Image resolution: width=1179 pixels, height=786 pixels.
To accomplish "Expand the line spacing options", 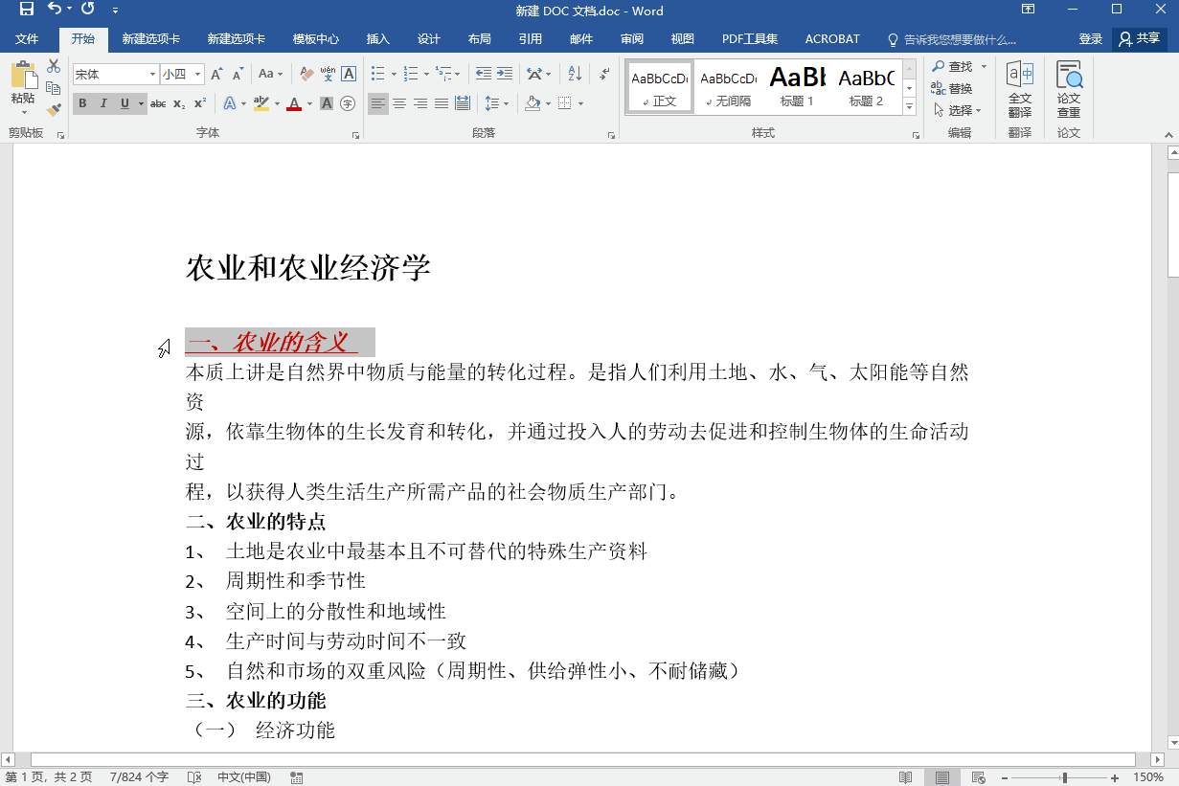I will tap(505, 102).
